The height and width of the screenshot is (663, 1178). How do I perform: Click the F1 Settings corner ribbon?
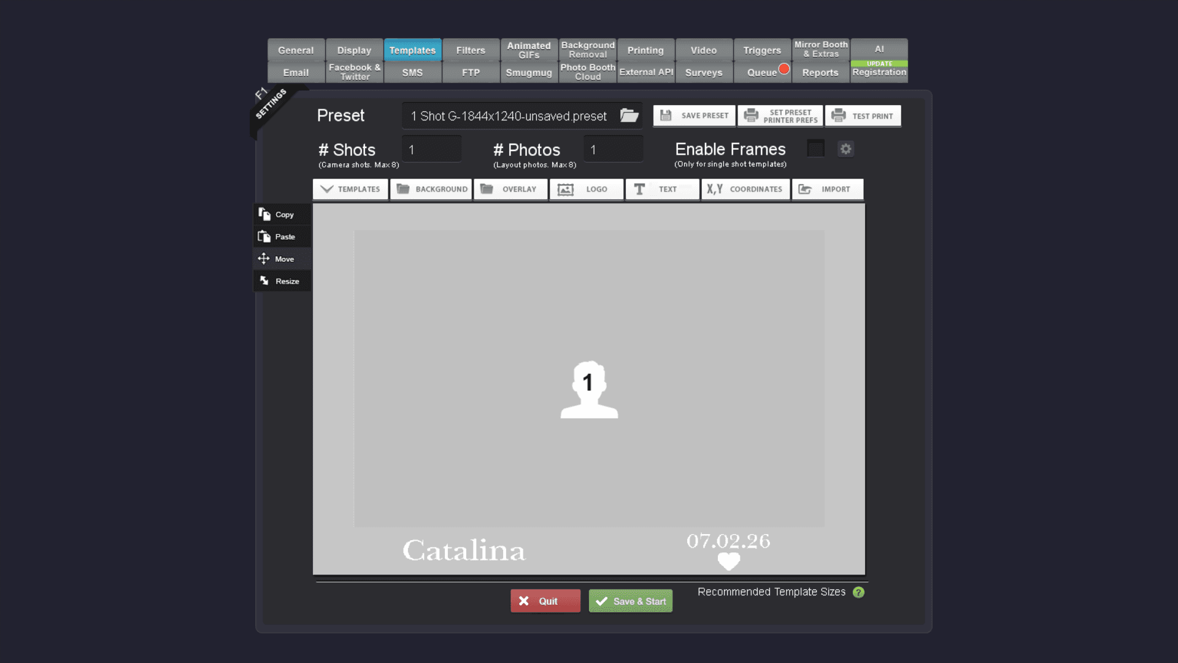pos(271,103)
